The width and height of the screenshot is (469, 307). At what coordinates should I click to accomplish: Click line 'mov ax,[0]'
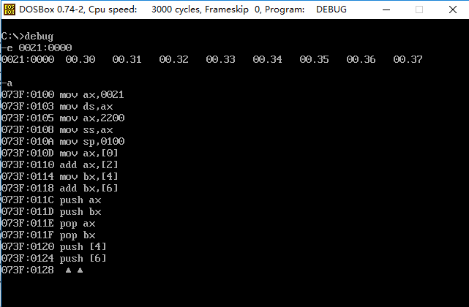[60, 153]
